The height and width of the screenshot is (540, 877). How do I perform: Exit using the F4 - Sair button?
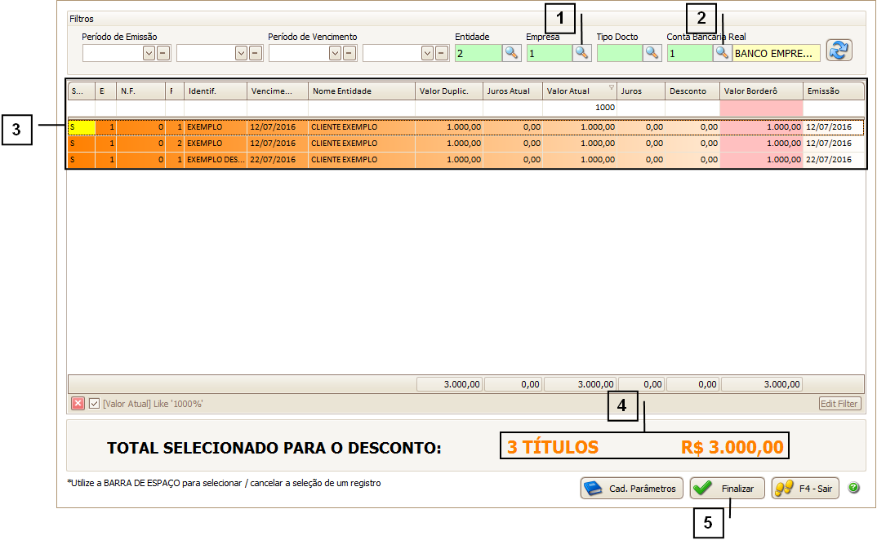[804, 489]
